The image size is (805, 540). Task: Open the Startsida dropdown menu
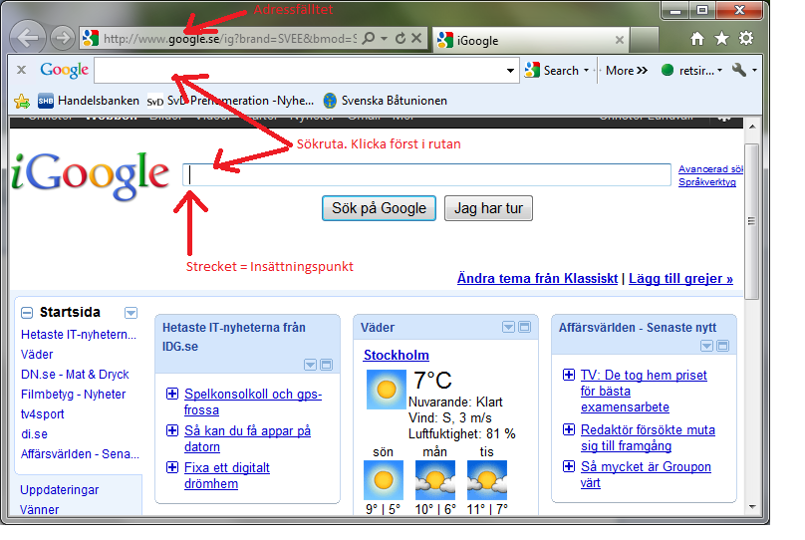point(131,313)
